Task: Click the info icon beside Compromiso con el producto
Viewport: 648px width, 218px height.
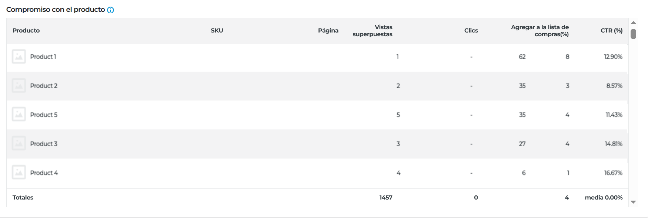Action: 110,10
